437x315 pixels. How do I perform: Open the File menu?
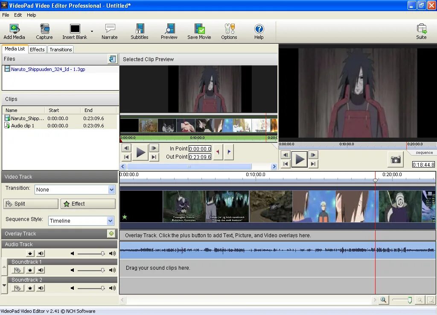[6, 15]
